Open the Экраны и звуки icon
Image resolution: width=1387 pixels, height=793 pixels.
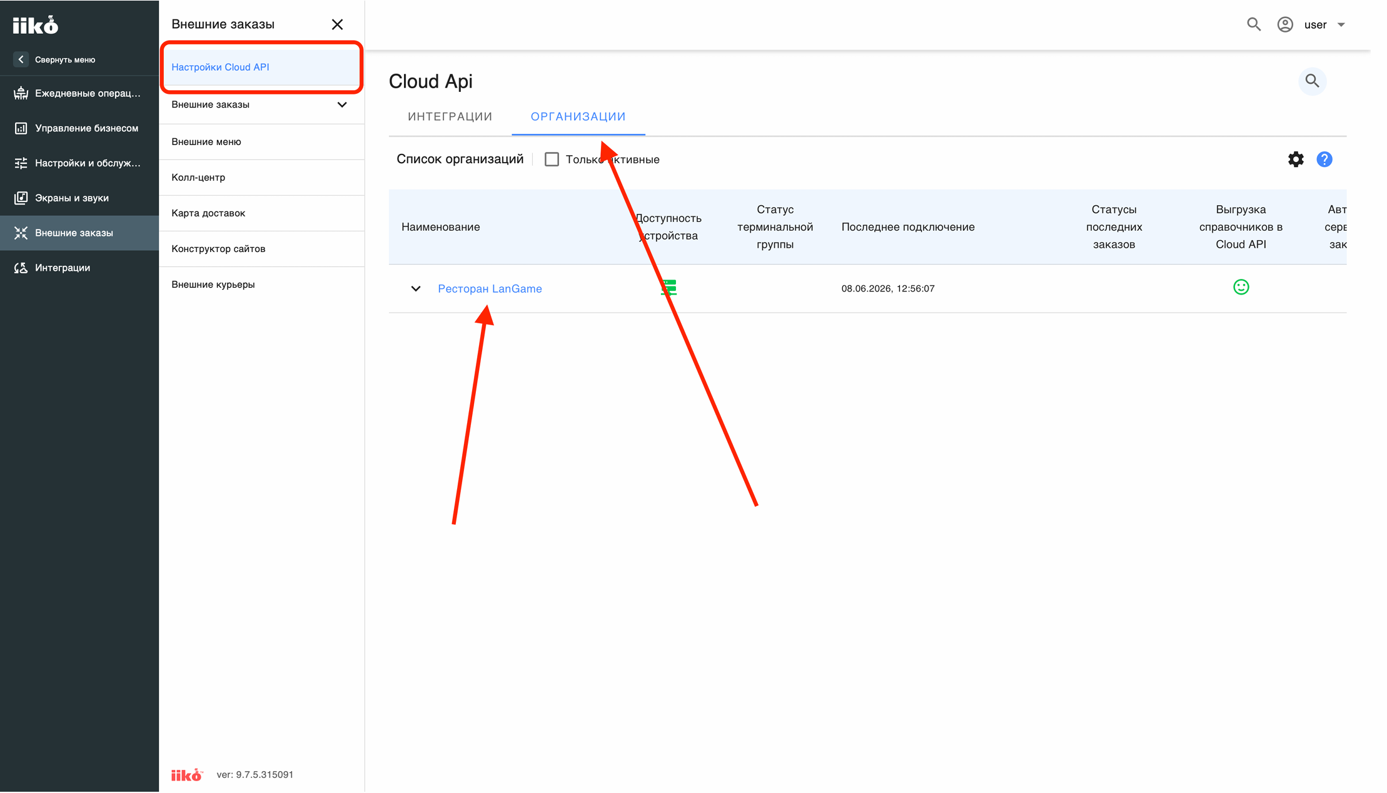point(21,198)
